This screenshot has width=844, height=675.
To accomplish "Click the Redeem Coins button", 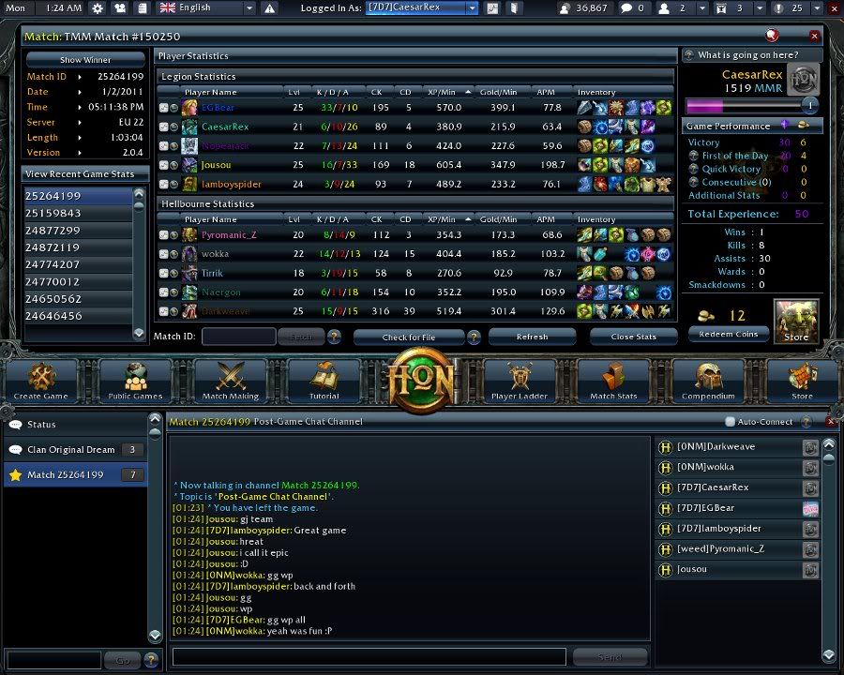I will (x=729, y=335).
